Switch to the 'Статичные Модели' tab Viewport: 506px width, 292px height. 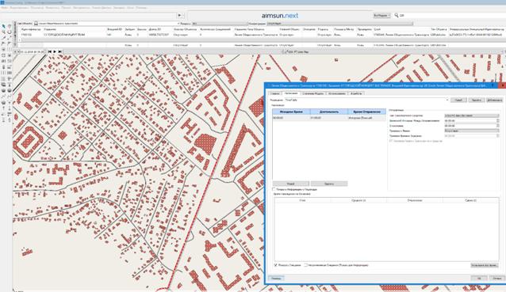(312, 93)
